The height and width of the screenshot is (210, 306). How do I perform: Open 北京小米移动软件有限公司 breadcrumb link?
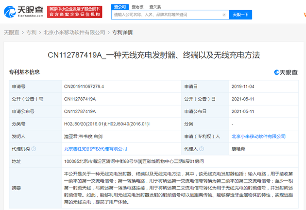pos(74,33)
